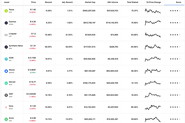Image resolution: width=185 pixels, height=123 pixels.
Task: Sort by Adj. Reward column header
Action: pos(67,2)
